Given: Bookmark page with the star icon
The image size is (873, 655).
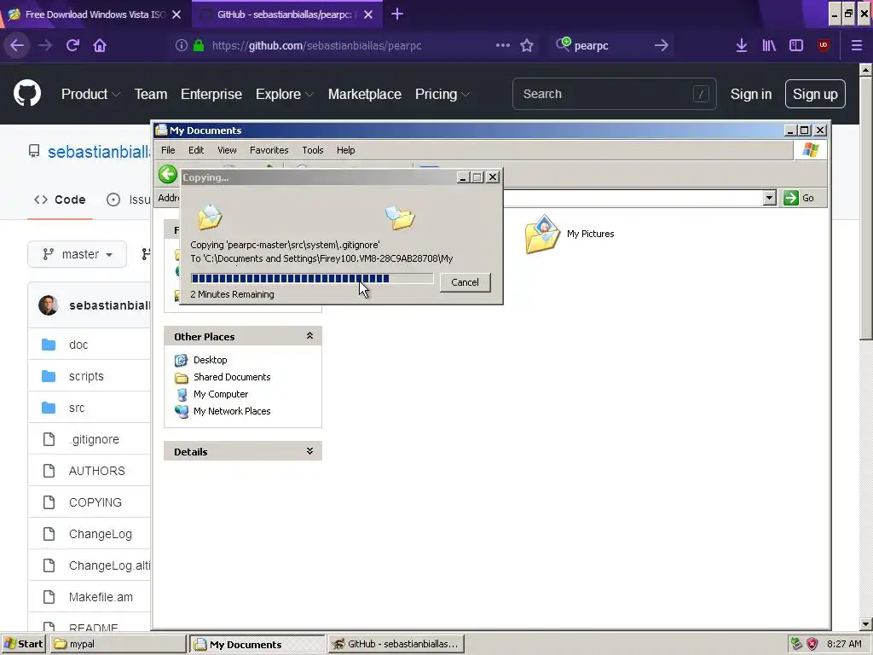Looking at the screenshot, I should (x=527, y=46).
